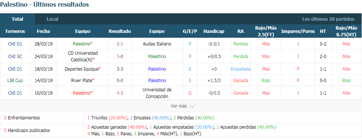Click the 4-1 result score
362x139 pixels.
120,93
